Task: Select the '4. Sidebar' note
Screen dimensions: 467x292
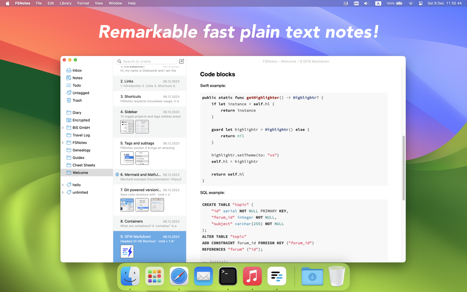Action: [150, 122]
